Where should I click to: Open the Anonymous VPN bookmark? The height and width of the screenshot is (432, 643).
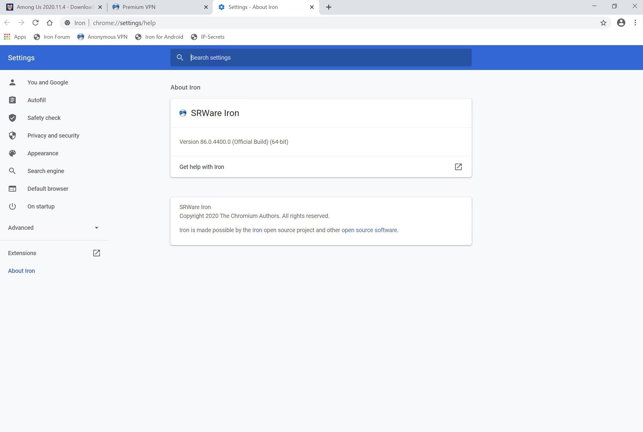pos(102,37)
